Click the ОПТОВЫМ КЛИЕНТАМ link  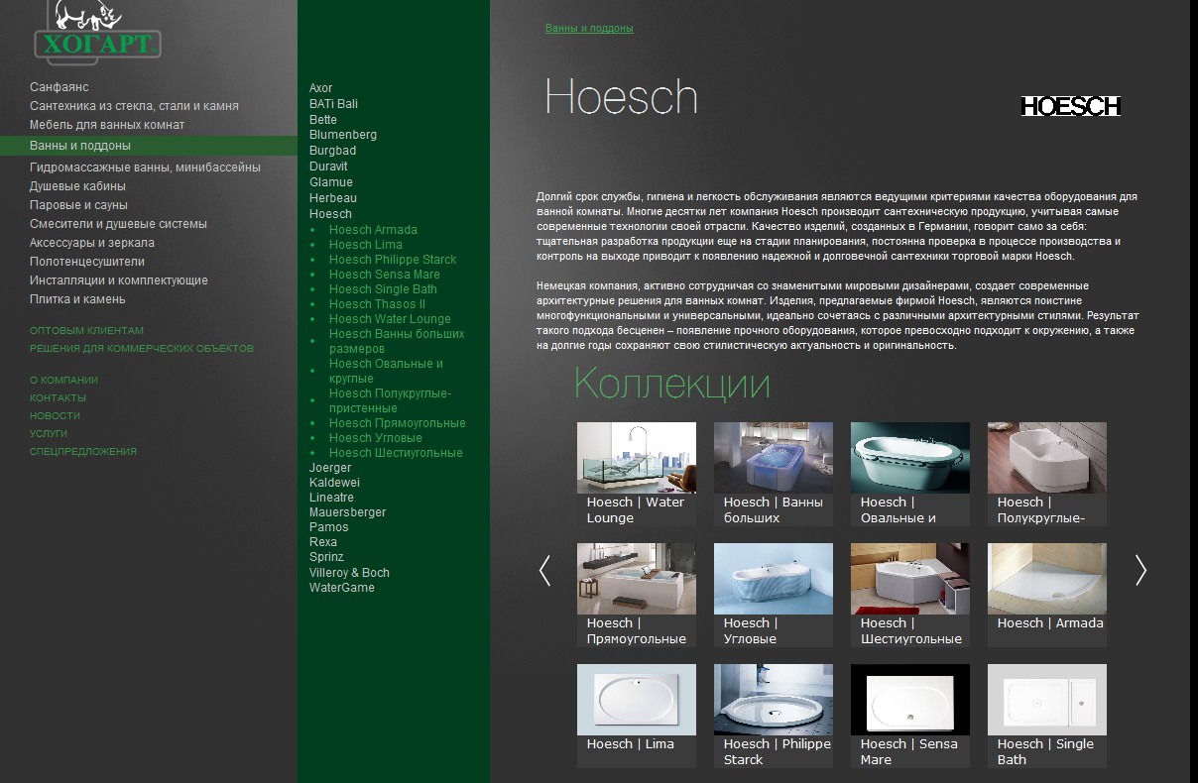click(x=86, y=331)
